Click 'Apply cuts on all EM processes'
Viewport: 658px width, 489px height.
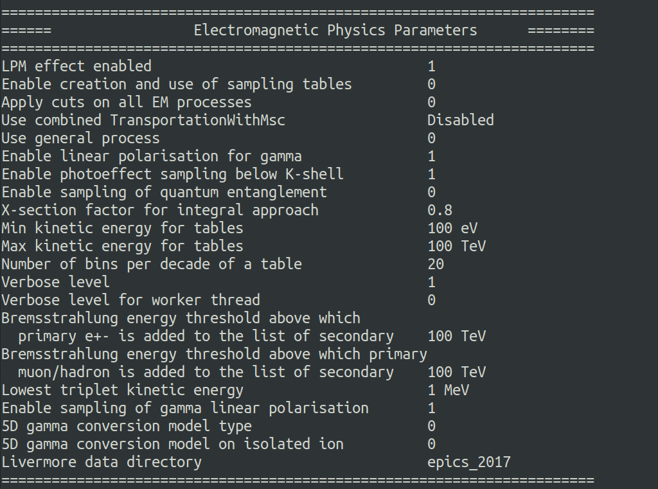point(127,102)
